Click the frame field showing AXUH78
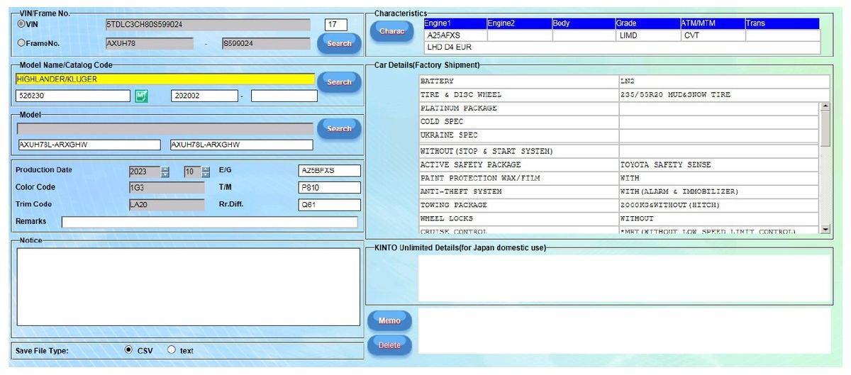 pos(149,43)
